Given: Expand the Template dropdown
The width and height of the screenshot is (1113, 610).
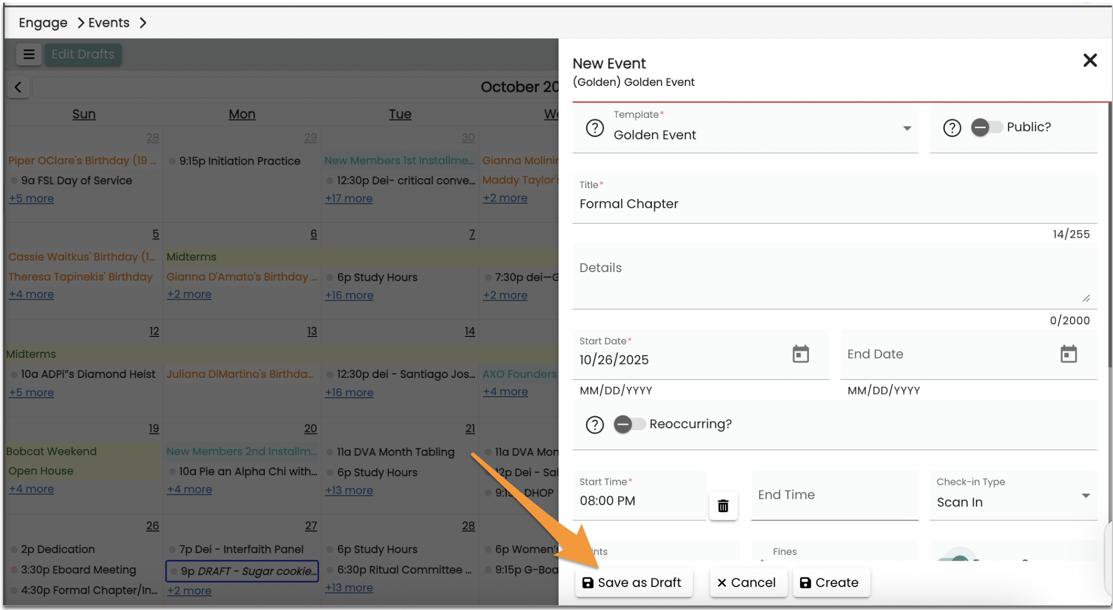Looking at the screenshot, I should click(907, 129).
